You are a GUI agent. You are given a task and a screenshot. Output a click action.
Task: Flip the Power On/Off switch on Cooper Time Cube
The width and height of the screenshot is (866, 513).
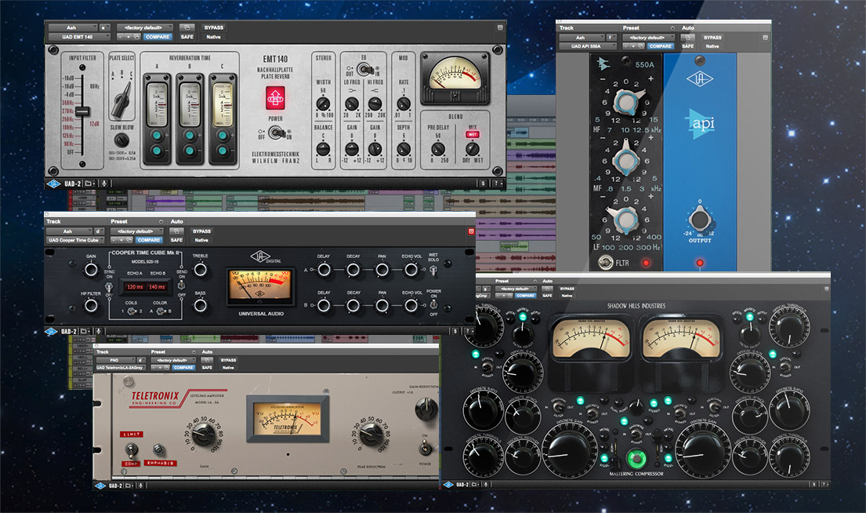[x=434, y=304]
